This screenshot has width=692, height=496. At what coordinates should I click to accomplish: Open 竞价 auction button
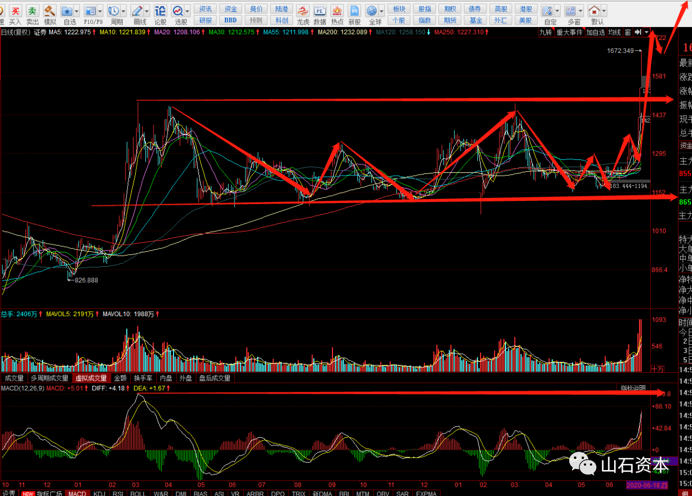coord(256,9)
